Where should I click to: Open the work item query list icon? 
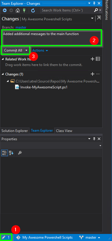pyautogui.click(x=98, y=59)
